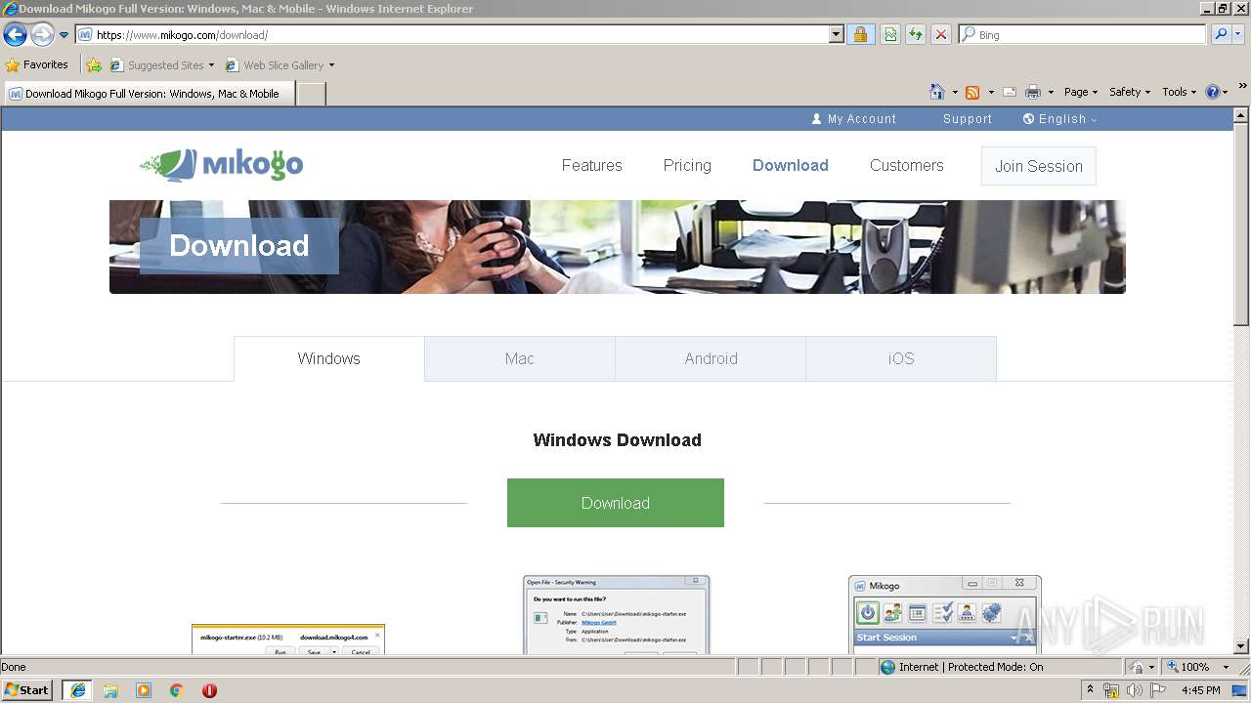
Task: Click the mikogo-starter.exe download bar thumbnail
Action: [x=288, y=640]
